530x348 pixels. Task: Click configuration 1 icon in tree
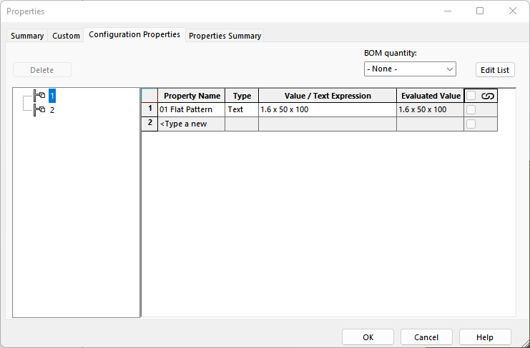click(39, 95)
